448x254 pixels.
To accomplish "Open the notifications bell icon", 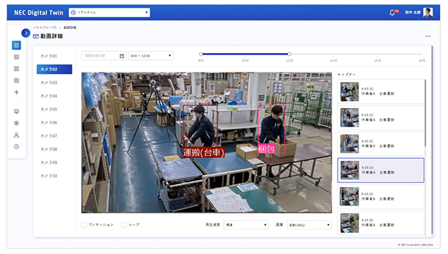I will coord(392,12).
